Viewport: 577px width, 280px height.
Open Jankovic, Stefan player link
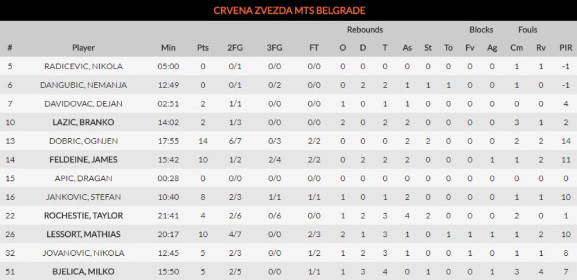coord(84,197)
